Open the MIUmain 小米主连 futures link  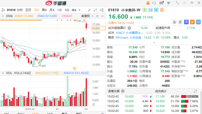(x=128, y=38)
